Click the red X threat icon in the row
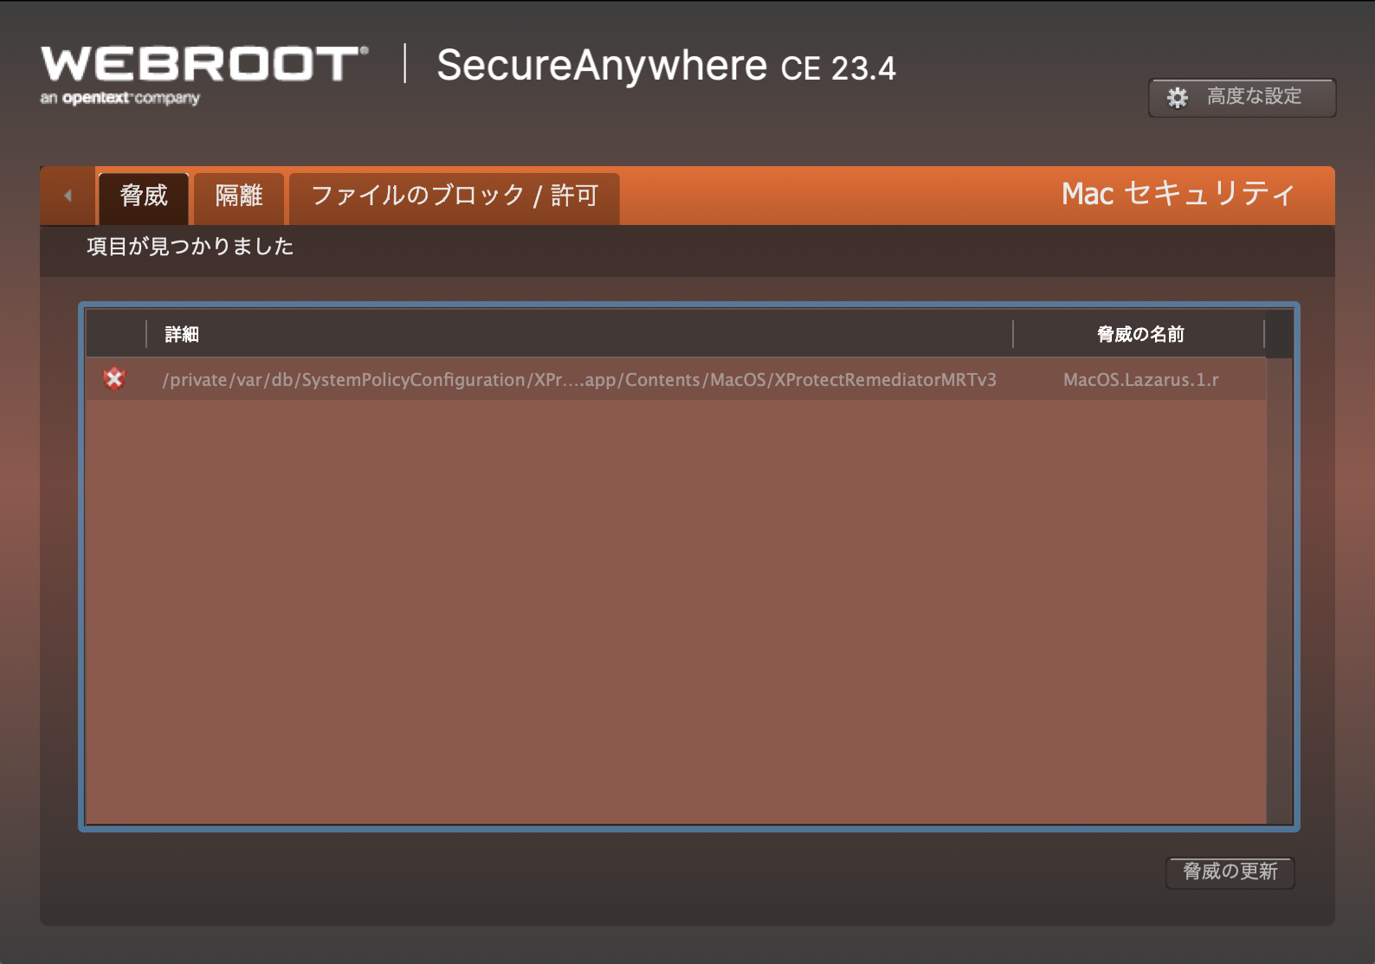 (x=114, y=379)
